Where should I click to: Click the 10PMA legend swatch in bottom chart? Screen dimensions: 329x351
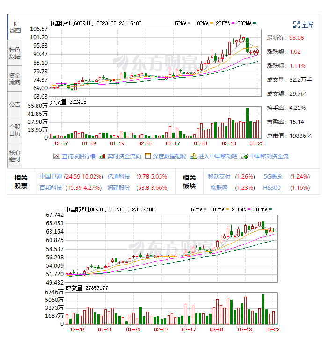[x=227, y=209]
